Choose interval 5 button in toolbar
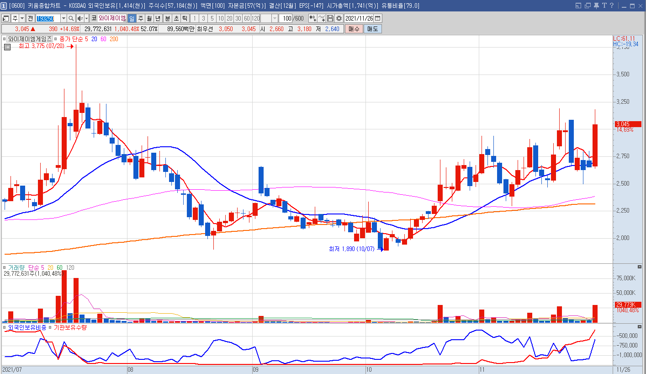The width and height of the screenshot is (646, 374). pos(212,18)
